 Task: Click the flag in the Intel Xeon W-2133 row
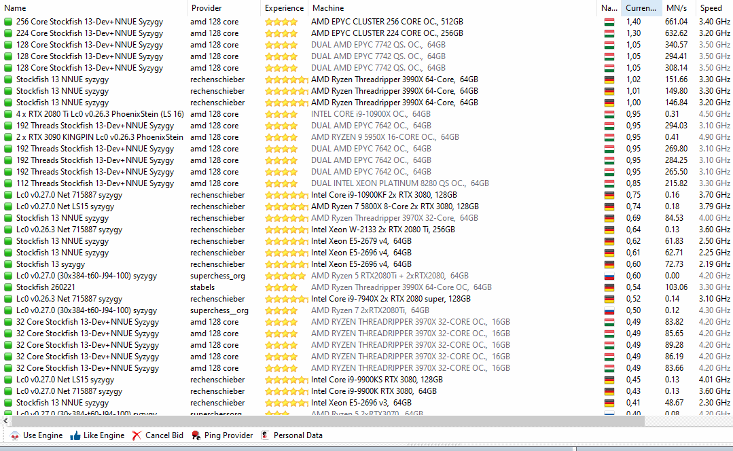click(609, 230)
